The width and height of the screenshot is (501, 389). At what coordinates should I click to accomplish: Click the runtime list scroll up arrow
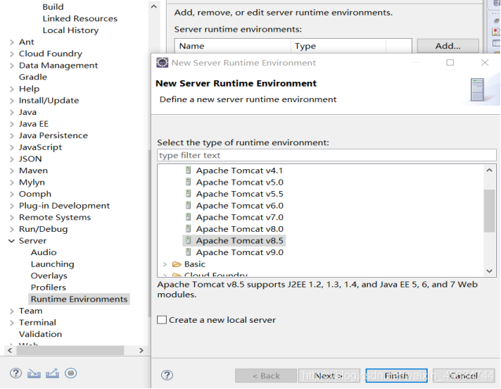coord(489,171)
